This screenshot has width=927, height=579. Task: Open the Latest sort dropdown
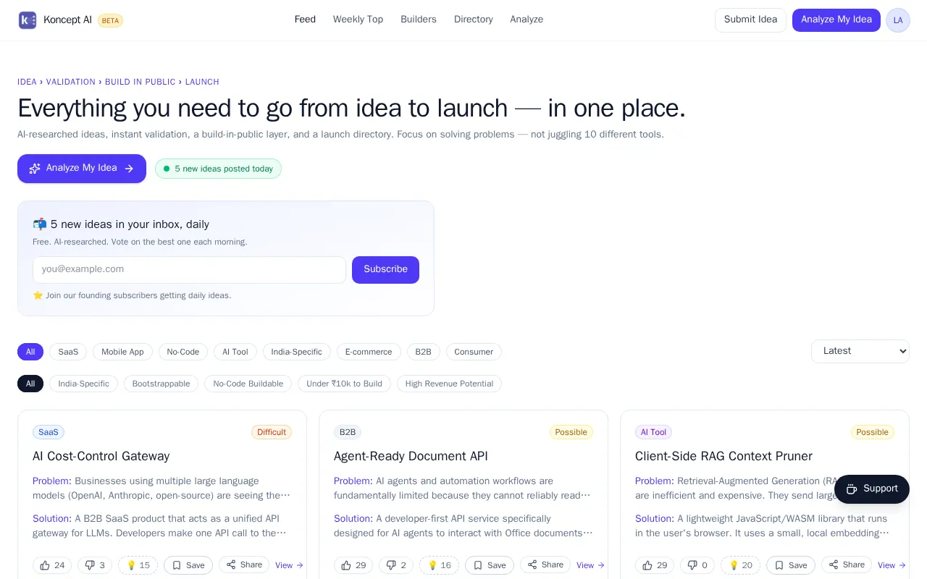tap(860, 351)
